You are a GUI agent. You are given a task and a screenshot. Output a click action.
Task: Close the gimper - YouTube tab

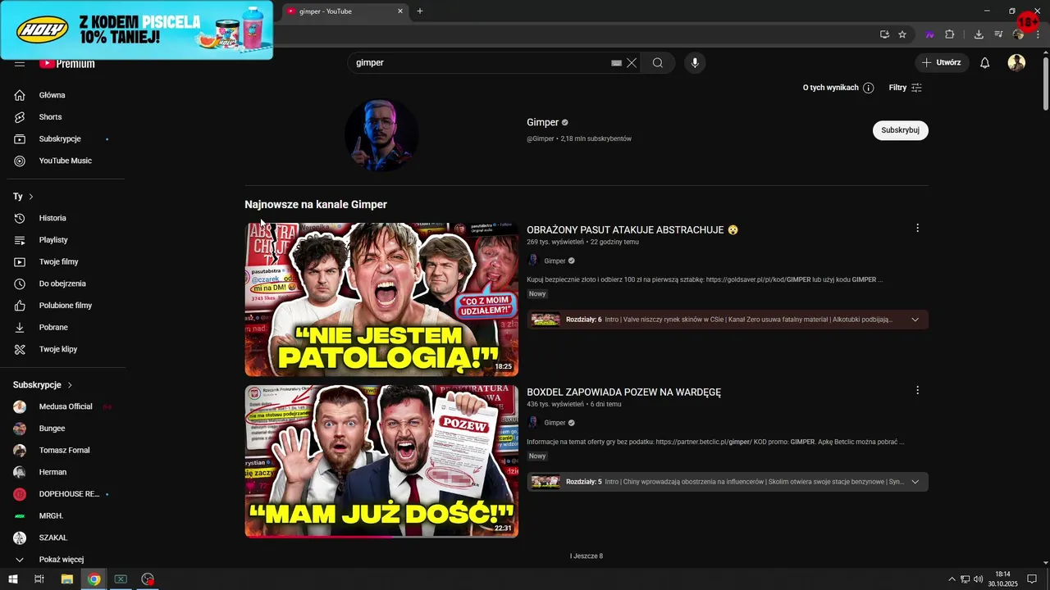coord(400,11)
